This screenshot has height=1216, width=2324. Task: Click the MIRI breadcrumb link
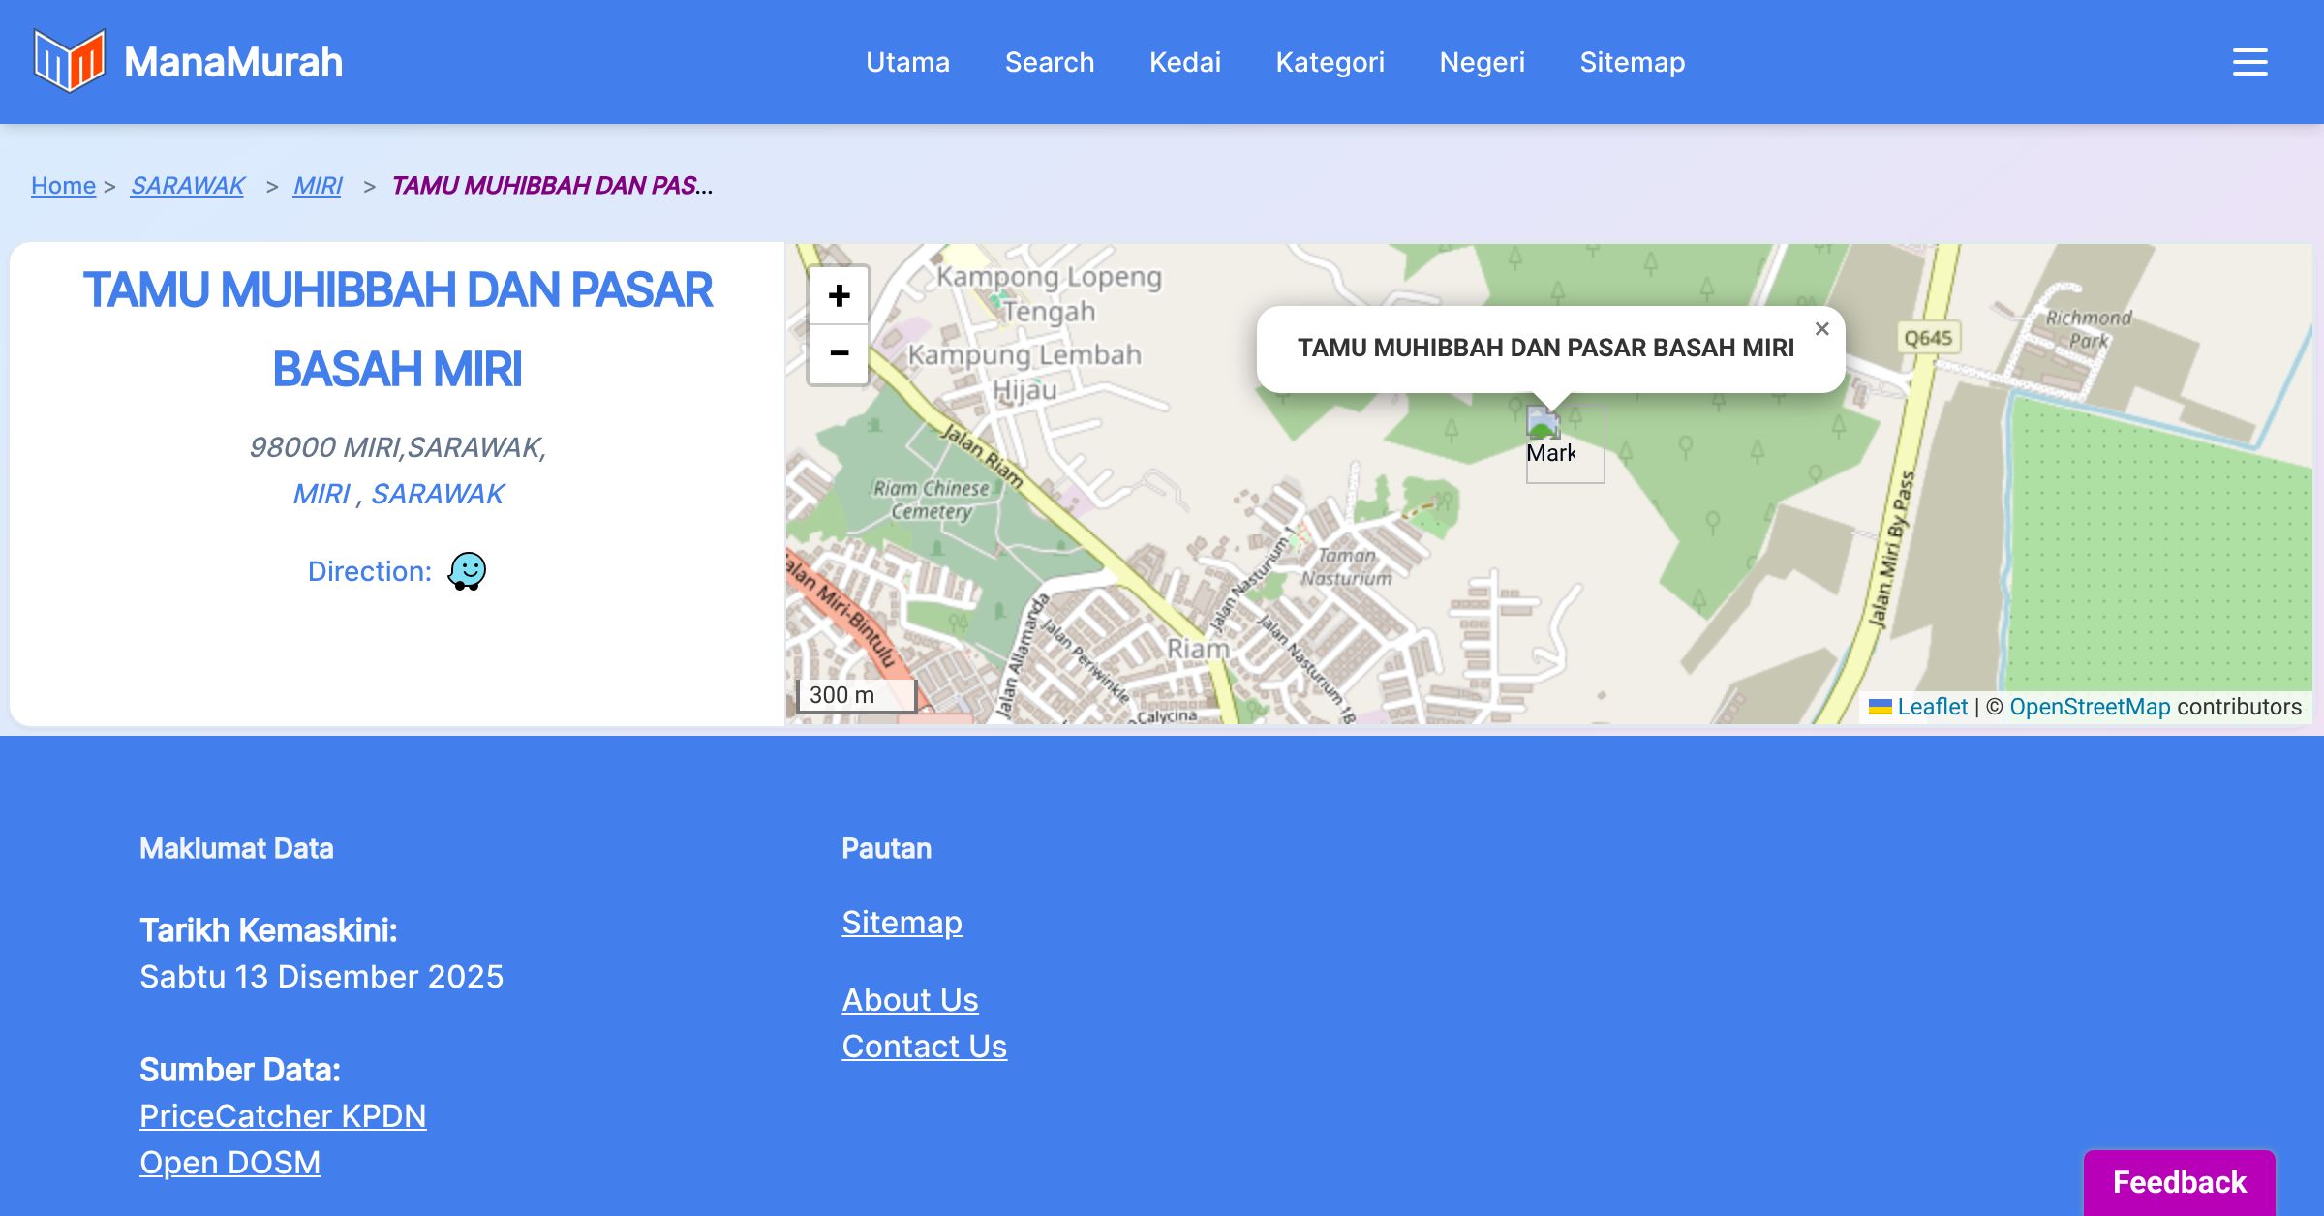tap(318, 185)
